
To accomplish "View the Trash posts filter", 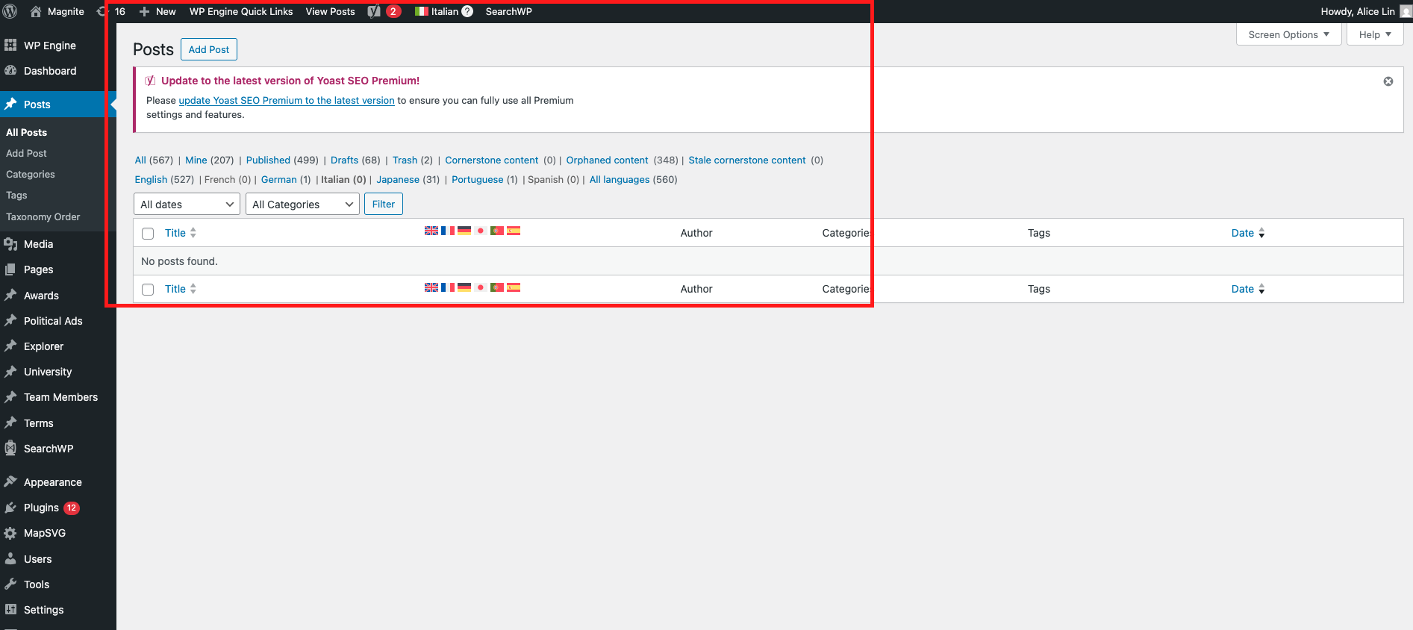I will tap(405, 160).
